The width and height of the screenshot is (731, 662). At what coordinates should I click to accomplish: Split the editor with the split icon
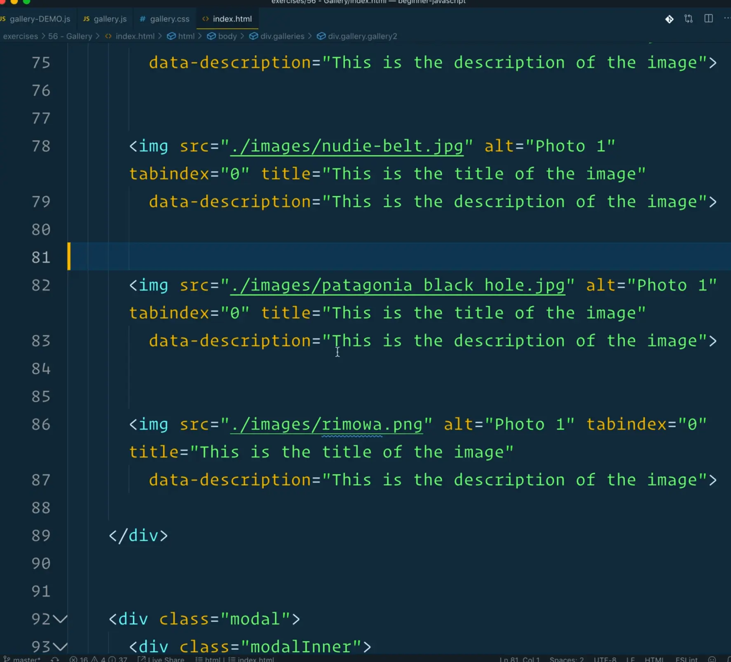pyautogui.click(x=708, y=19)
